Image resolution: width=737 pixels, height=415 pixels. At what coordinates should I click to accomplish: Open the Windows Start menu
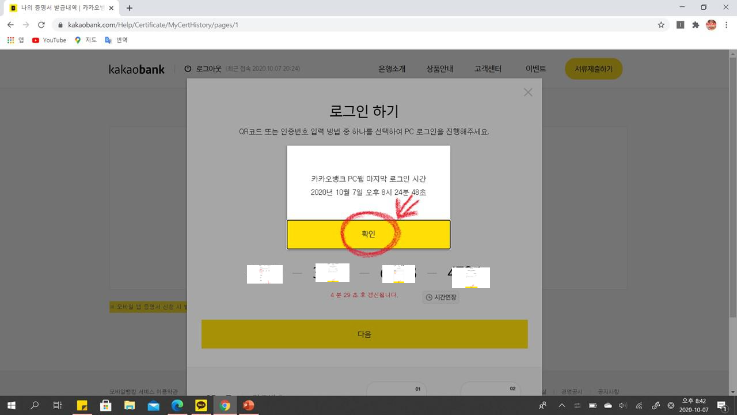[x=11, y=405]
